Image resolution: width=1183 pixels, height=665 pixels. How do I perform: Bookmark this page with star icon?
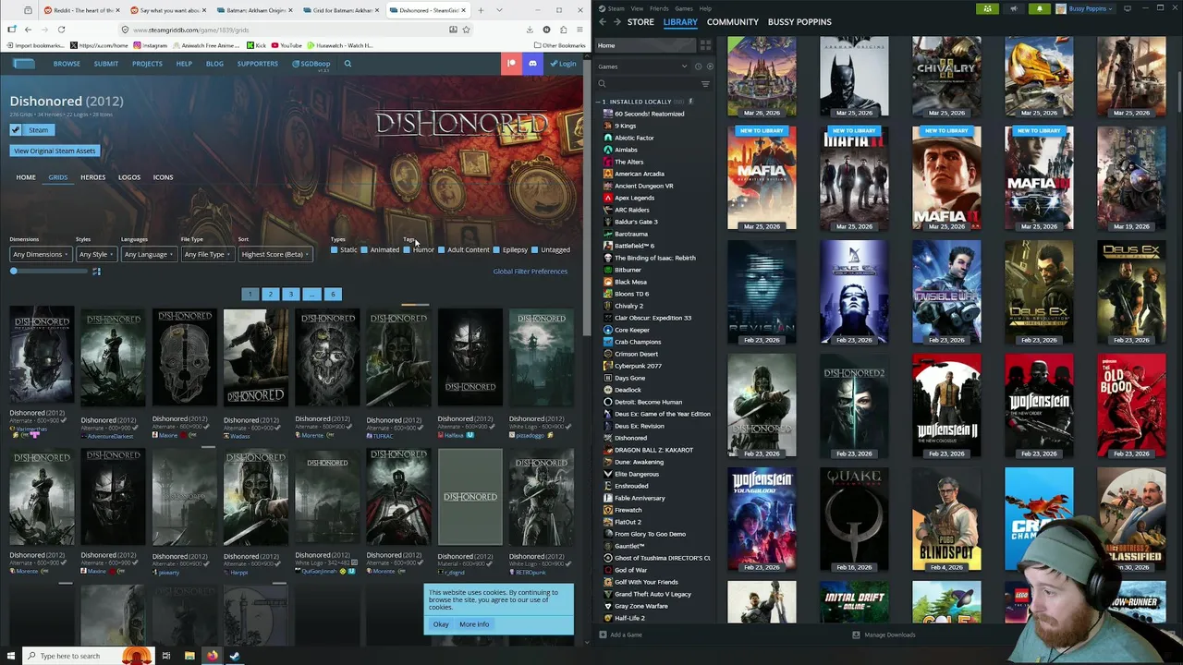pyautogui.click(x=466, y=30)
